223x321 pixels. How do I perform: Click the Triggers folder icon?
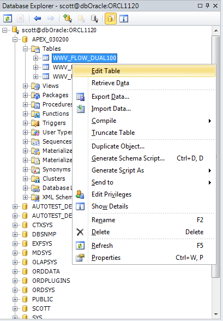point(35,123)
